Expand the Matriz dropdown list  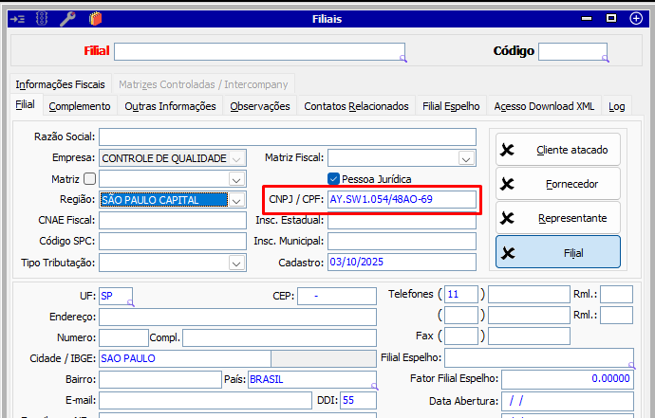coord(236,179)
